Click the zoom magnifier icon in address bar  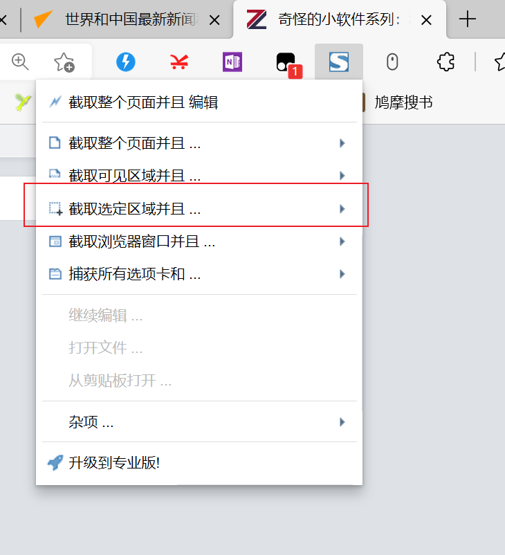coord(20,62)
